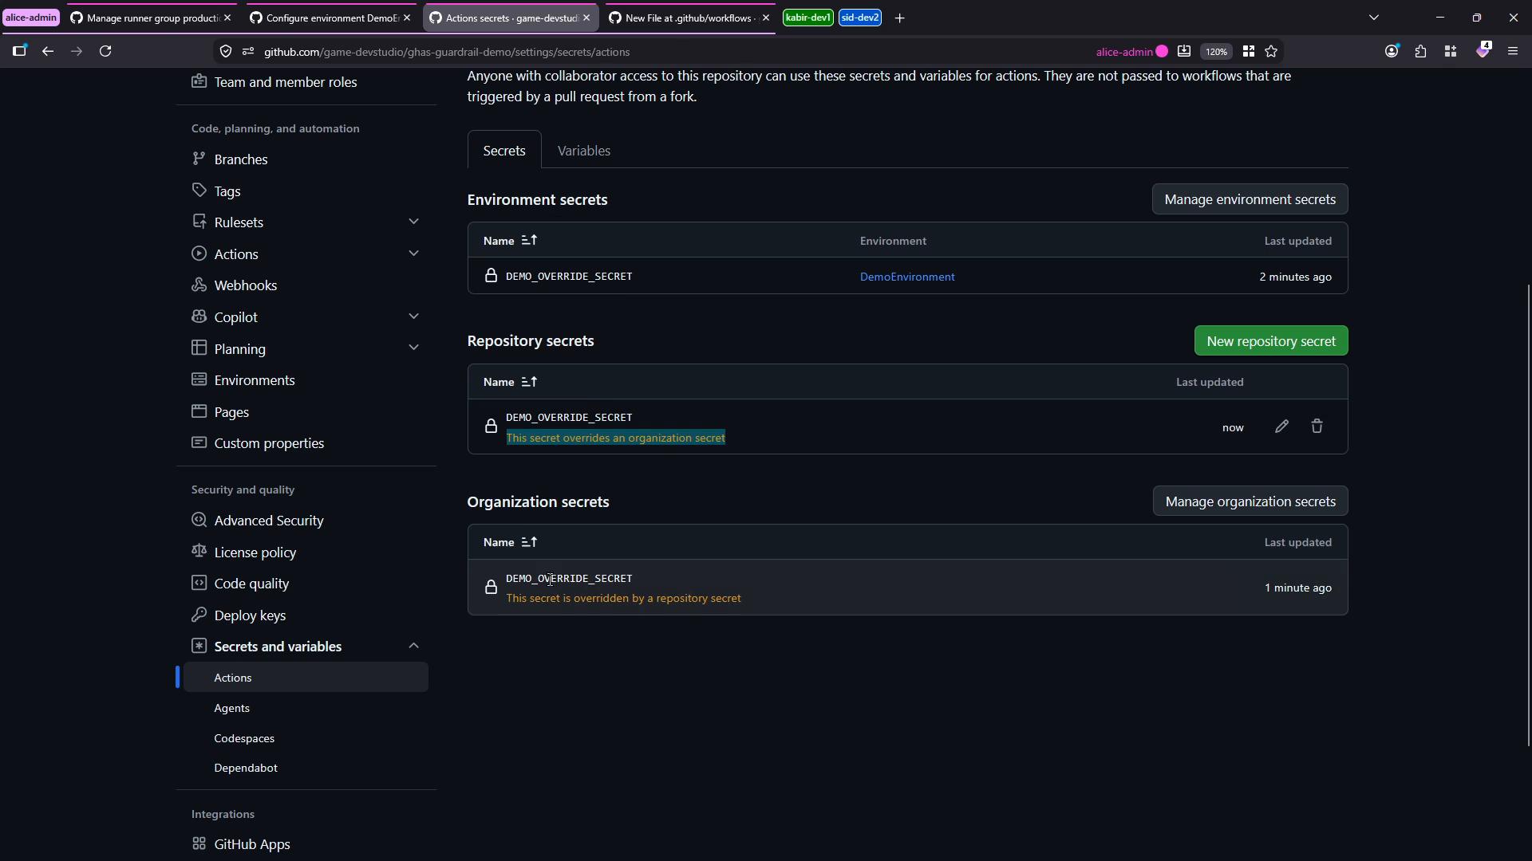Select the Secrets tab

tap(504, 150)
